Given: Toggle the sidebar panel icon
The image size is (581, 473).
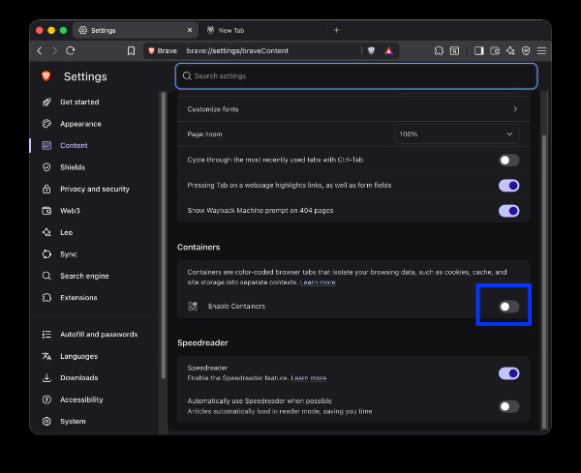Looking at the screenshot, I should 478,50.
